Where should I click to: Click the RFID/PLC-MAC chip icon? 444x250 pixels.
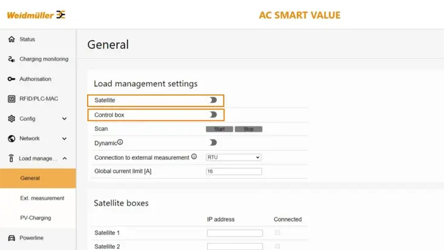point(11,99)
